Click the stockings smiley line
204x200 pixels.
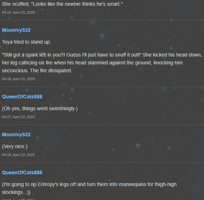(16, 192)
